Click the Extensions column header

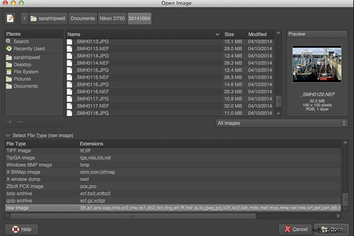[x=209, y=144]
